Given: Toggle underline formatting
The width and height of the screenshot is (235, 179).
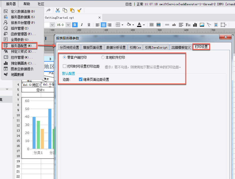Looking at the screenshot, I should pos(89,25).
